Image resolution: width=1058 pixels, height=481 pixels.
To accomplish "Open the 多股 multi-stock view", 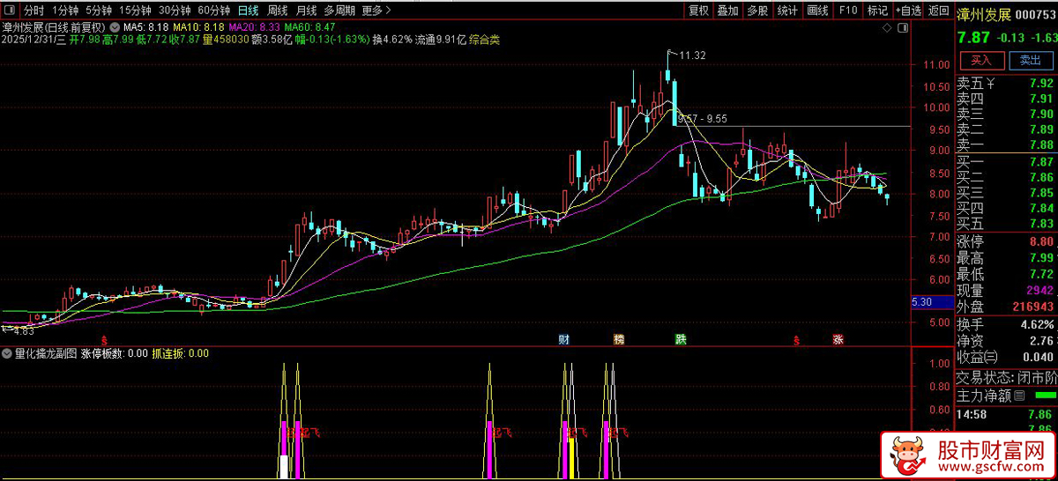I will click(x=758, y=11).
